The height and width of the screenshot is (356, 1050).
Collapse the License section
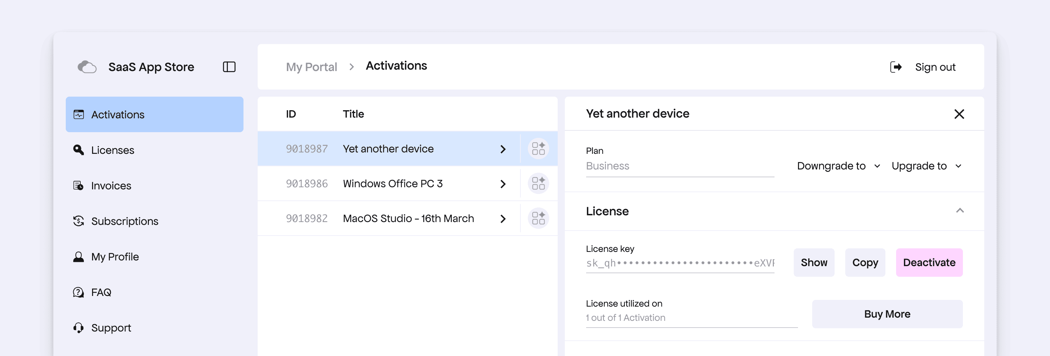[959, 211]
